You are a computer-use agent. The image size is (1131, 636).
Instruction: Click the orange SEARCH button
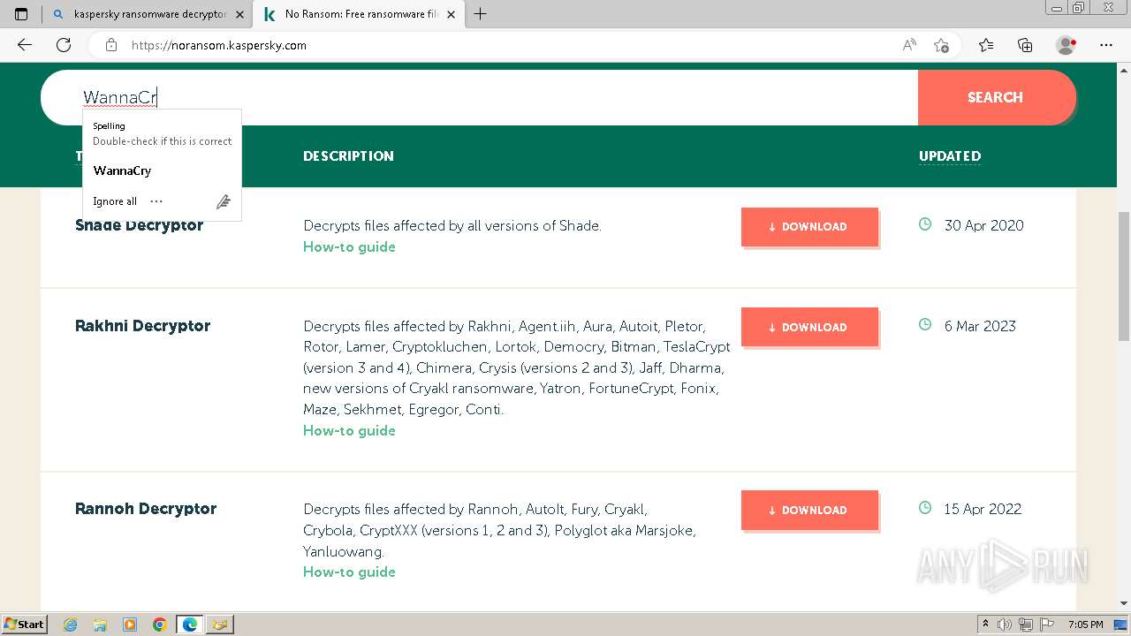point(997,97)
